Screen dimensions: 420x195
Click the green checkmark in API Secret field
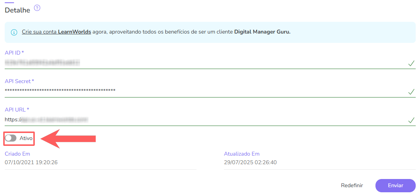click(411, 92)
